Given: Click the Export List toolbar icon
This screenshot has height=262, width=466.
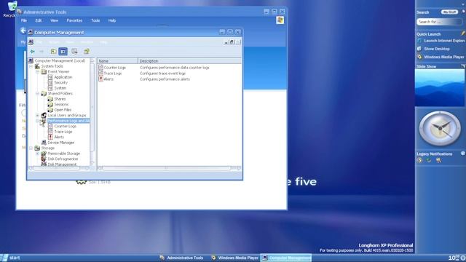Looking at the screenshot, I should (74, 52).
